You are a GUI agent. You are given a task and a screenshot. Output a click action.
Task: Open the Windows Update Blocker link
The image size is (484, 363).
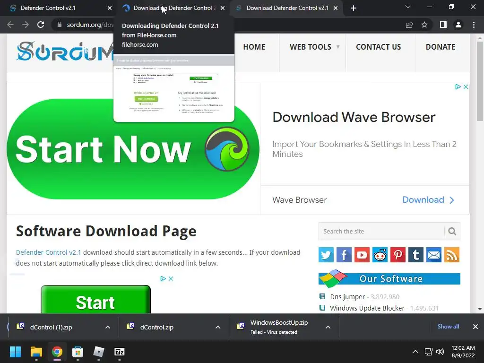(x=367, y=308)
